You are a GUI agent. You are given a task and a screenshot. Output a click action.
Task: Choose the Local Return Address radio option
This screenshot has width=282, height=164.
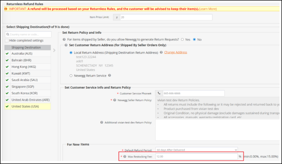pos(71,53)
